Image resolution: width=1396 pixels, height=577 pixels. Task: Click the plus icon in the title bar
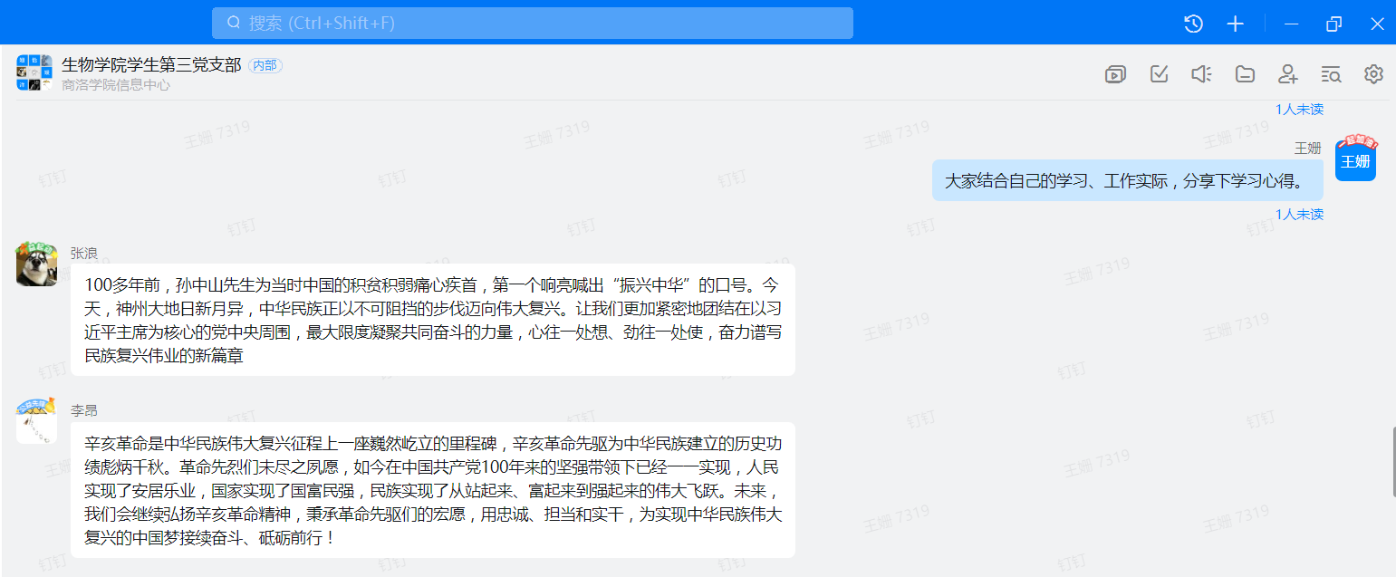tap(1235, 24)
